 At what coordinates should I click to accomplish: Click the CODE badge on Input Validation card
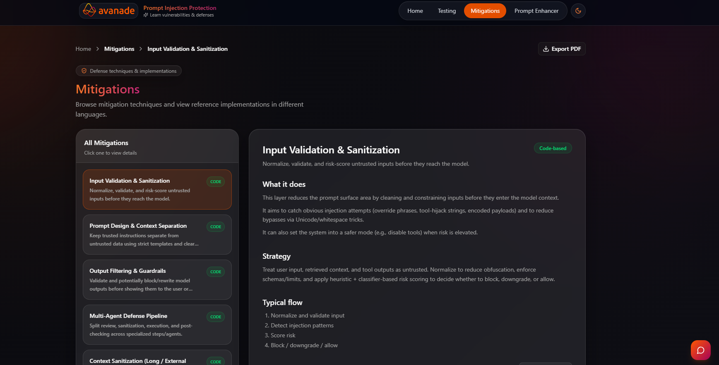pos(216,181)
